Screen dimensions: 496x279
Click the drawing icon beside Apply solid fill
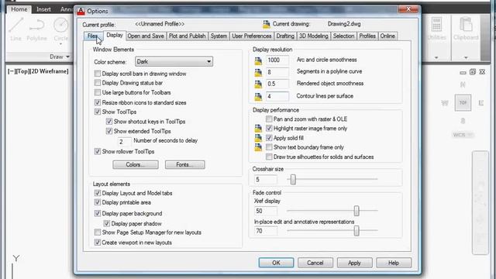click(x=258, y=138)
